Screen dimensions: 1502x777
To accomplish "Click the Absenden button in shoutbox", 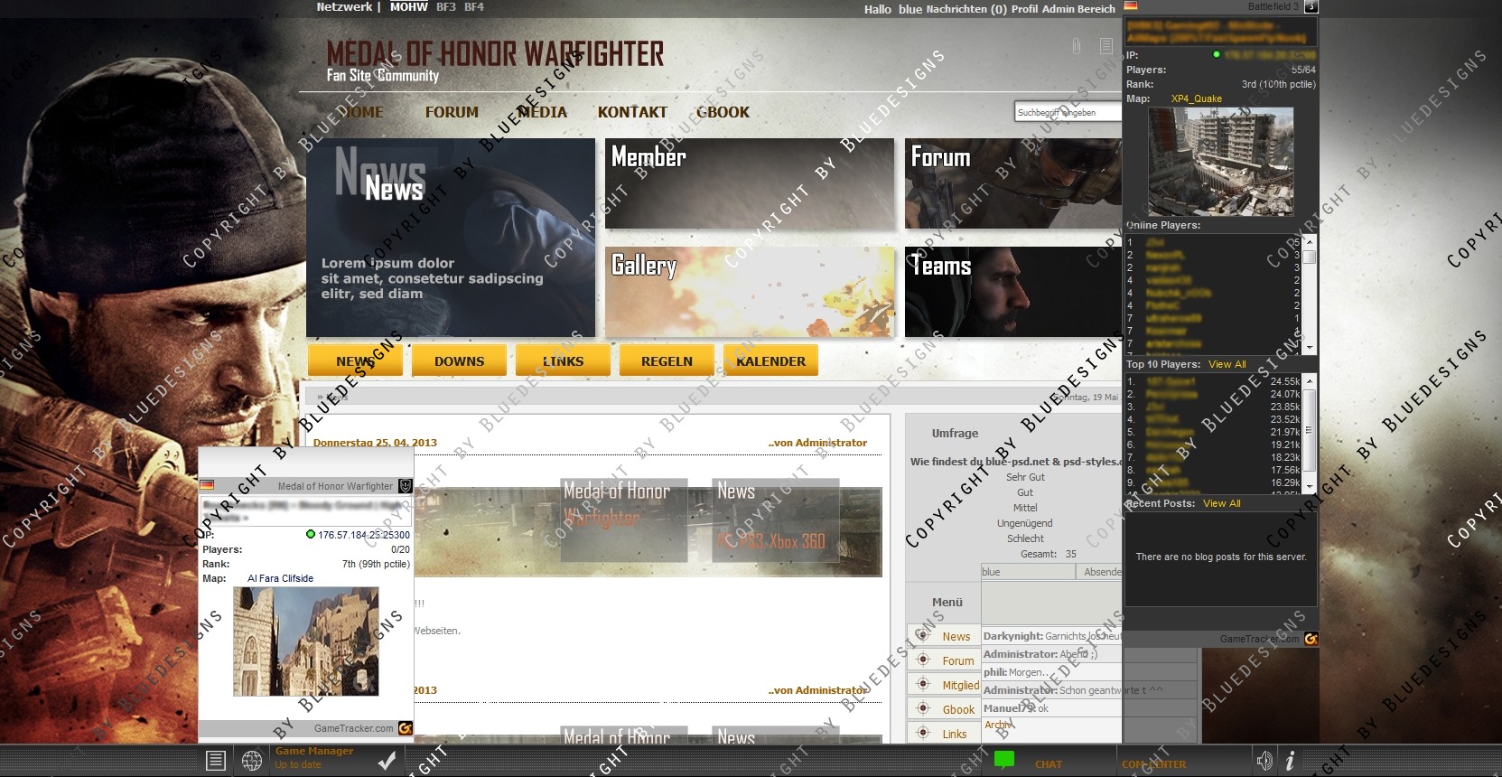I will [1099, 572].
